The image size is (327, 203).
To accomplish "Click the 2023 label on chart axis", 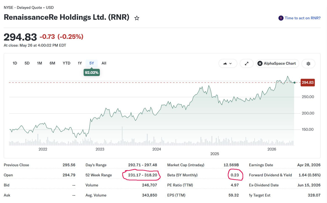I will [100, 149].
